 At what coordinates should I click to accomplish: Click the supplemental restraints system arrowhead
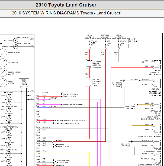[54, 121]
